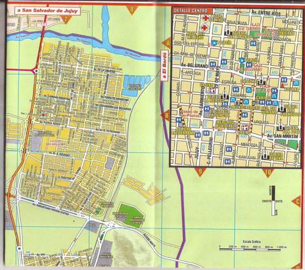Click the SEC. DE TURISMO label
Image resolution: width=305 pixels, height=270 pixels.
(269, 110)
